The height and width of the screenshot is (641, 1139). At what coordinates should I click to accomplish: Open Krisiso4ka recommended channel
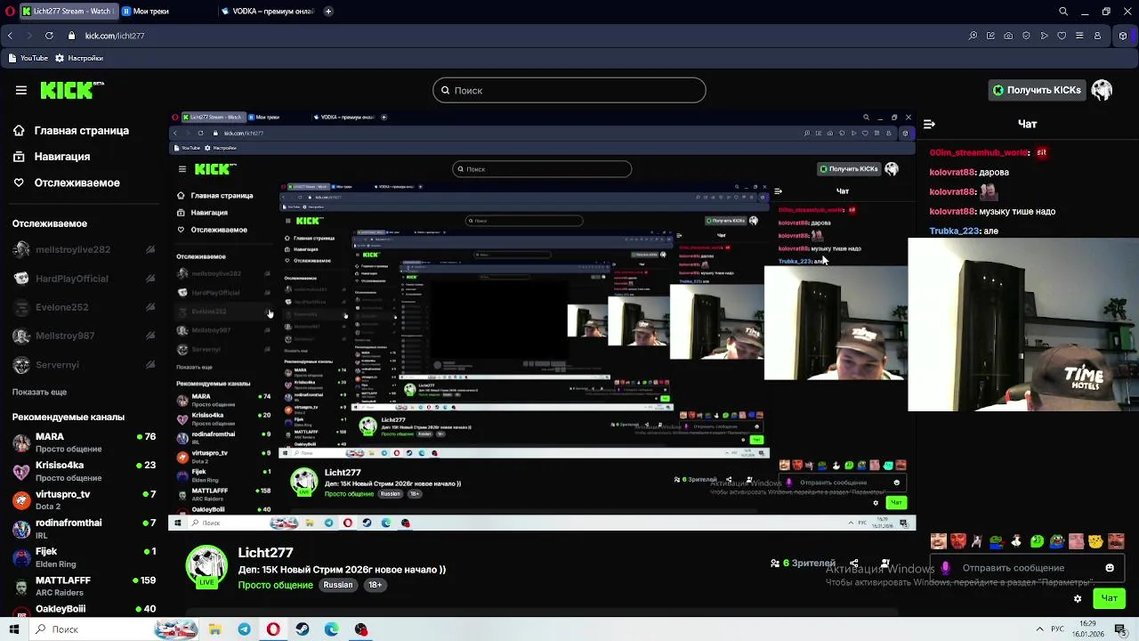85,471
